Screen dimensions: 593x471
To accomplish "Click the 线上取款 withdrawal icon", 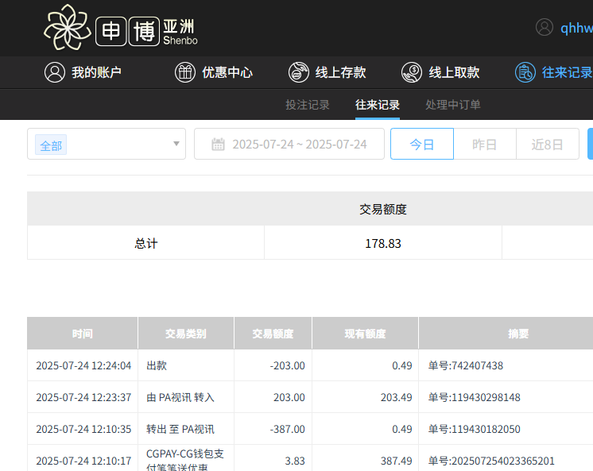I will pyautogui.click(x=412, y=72).
